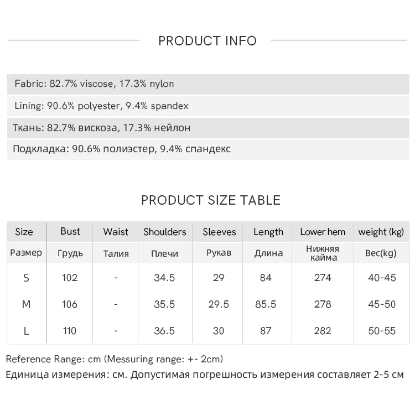Image resolution: width=415 pixels, height=395 pixels.
Task: Click the size S row label
Action: pos(26,278)
